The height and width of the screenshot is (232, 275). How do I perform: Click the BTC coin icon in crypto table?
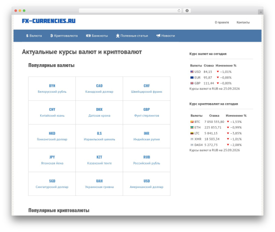click(x=192, y=122)
